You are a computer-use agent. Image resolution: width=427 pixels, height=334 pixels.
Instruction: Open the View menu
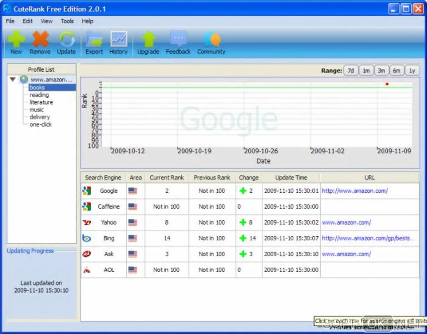46,21
